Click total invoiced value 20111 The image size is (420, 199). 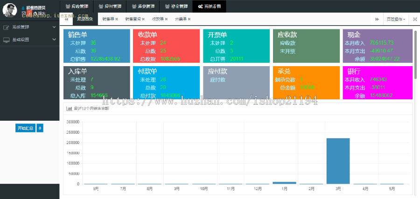237,59
